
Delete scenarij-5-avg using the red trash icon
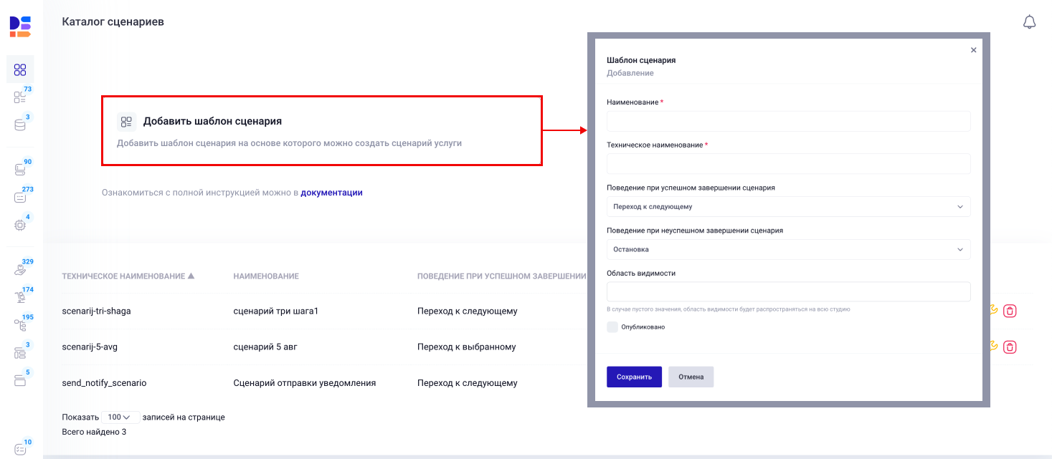(x=1010, y=347)
